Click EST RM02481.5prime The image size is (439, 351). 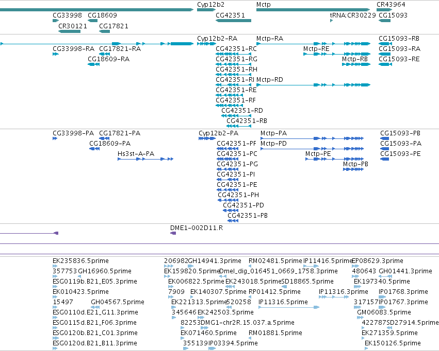point(275,261)
